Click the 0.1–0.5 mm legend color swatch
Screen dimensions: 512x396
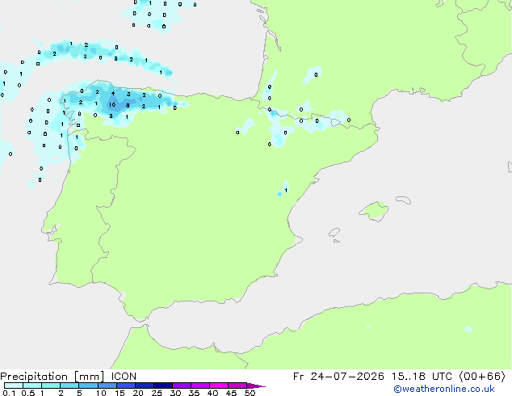pyautogui.click(x=14, y=385)
